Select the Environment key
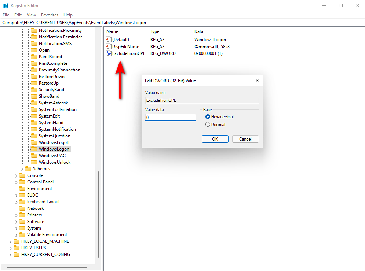The image size is (365, 271). pyautogui.click(x=39, y=189)
